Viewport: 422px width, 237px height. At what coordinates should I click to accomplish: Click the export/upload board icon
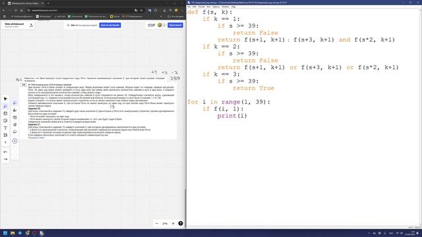[x=31, y=25]
